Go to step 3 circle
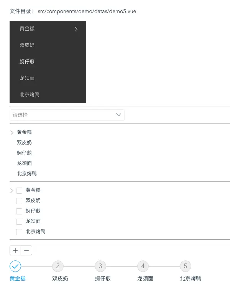Viewport: 230px width, 290px height. point(100,266)
